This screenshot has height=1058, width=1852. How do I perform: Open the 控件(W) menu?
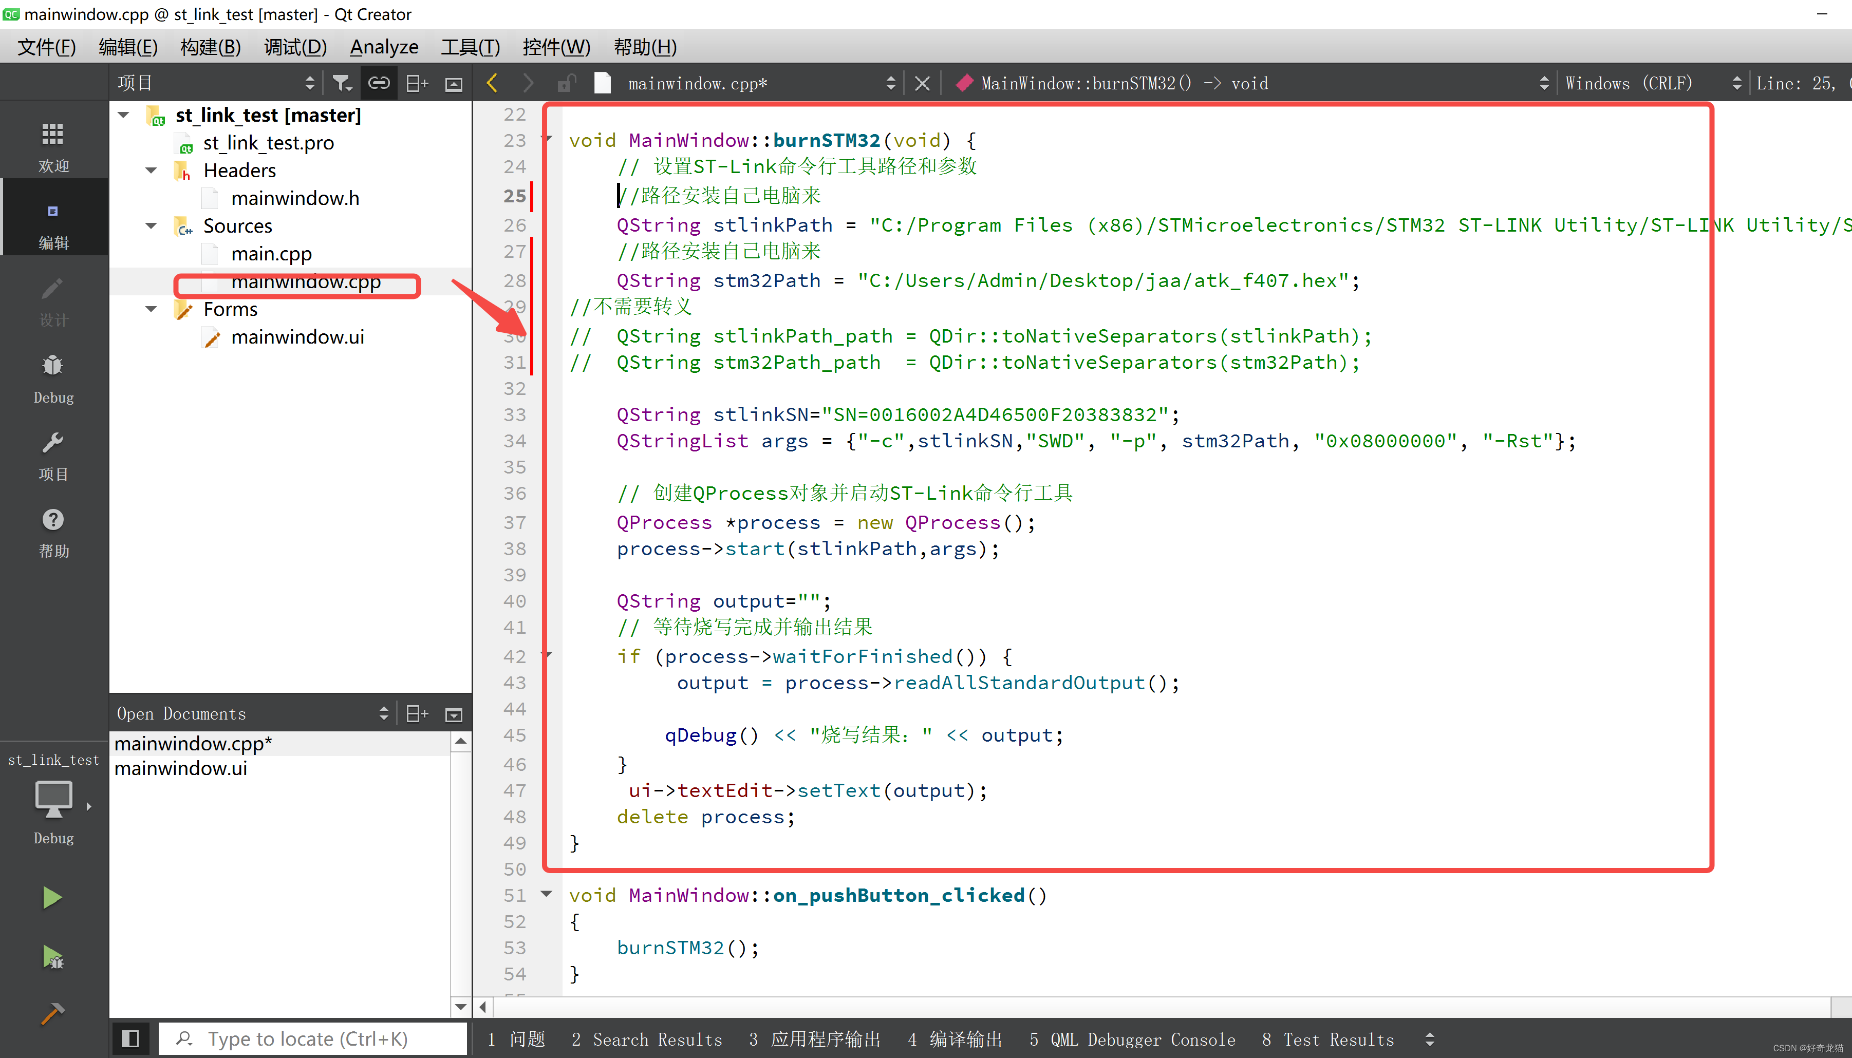click(556, 47)
